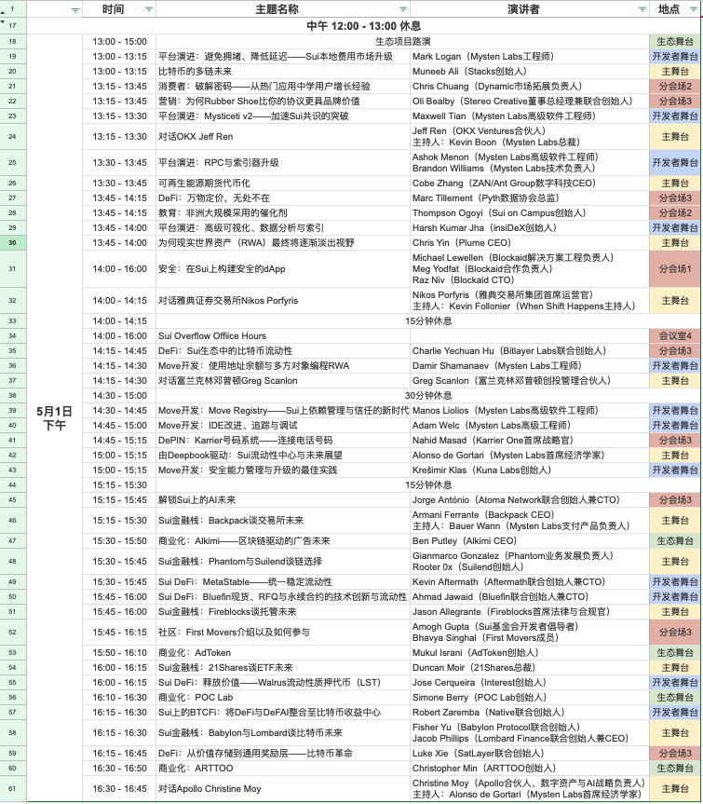Viewport: 703px width, 804px height.
Task: Click the Charlie Yechuan Hu speaker cell
Action: click(x=529, y=350)
